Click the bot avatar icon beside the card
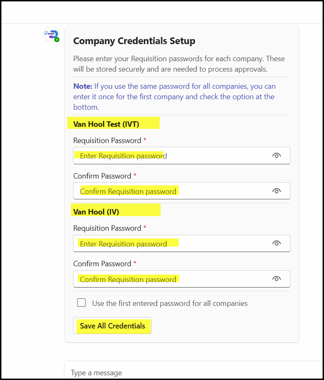Image resolution: width=324 pixels, height=380 pixels. click(51, 35)
